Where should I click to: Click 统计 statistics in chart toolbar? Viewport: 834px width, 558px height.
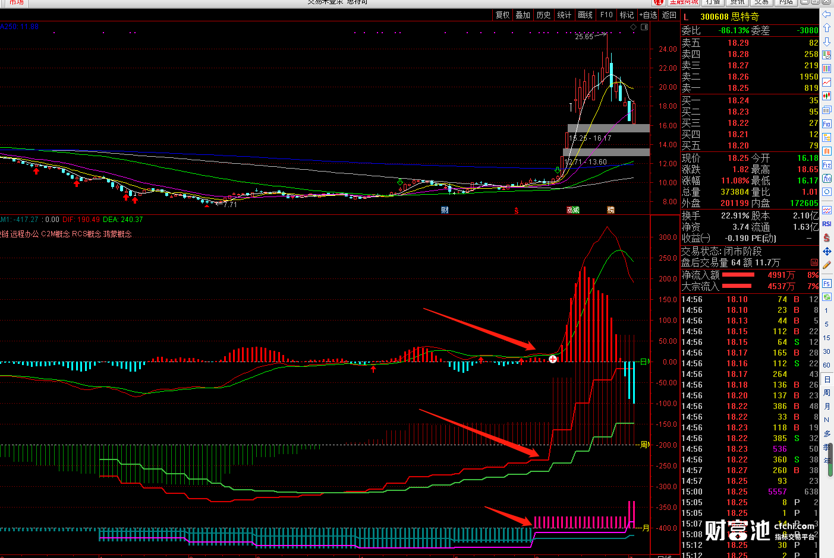coord(565,15)
